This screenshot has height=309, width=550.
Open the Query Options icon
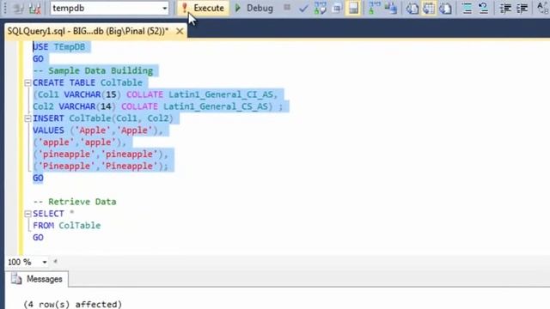[x=337, y=9]
